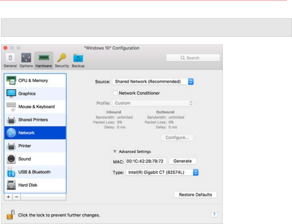Click the Shared Printers icon
The image size is (292, 224).
11,120
